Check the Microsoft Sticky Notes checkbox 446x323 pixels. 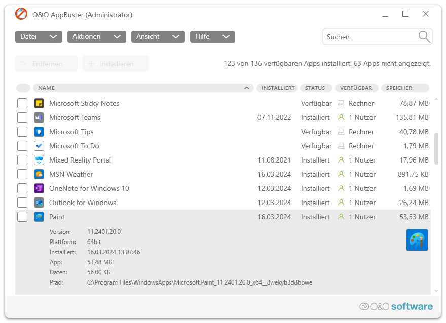coord(22,103)
